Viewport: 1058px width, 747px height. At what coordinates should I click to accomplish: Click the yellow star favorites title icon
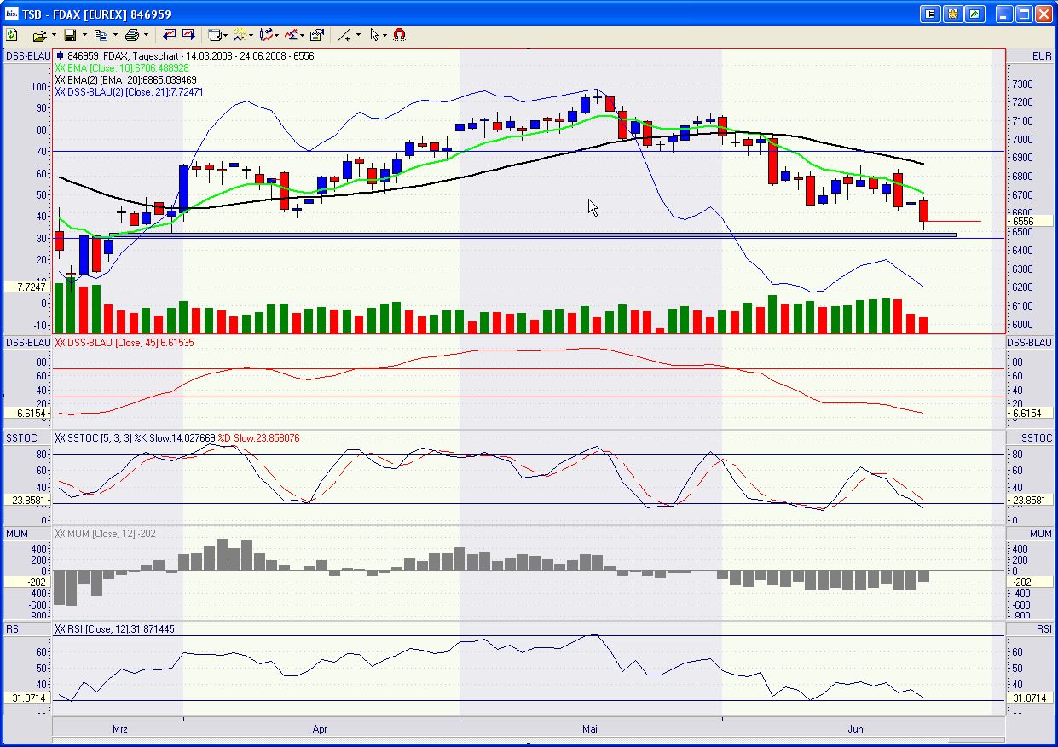952,14
